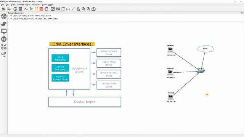Select the GNS3 VM server row
This screenshot has width=244, height=137.
click(34, 19)
